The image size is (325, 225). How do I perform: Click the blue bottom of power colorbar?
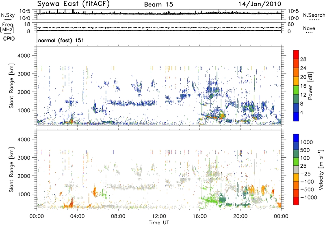296,117
